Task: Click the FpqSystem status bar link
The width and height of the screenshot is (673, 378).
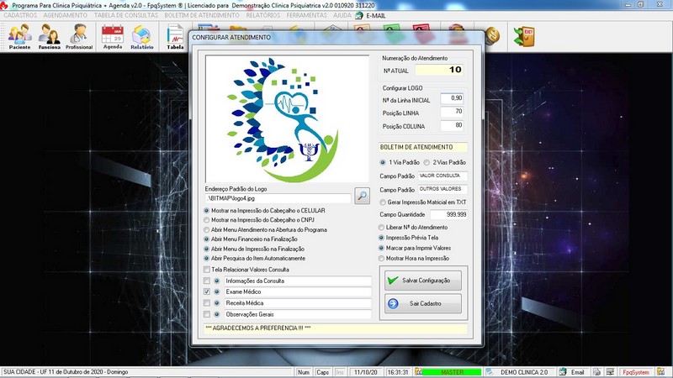Action: coord(636,372)
